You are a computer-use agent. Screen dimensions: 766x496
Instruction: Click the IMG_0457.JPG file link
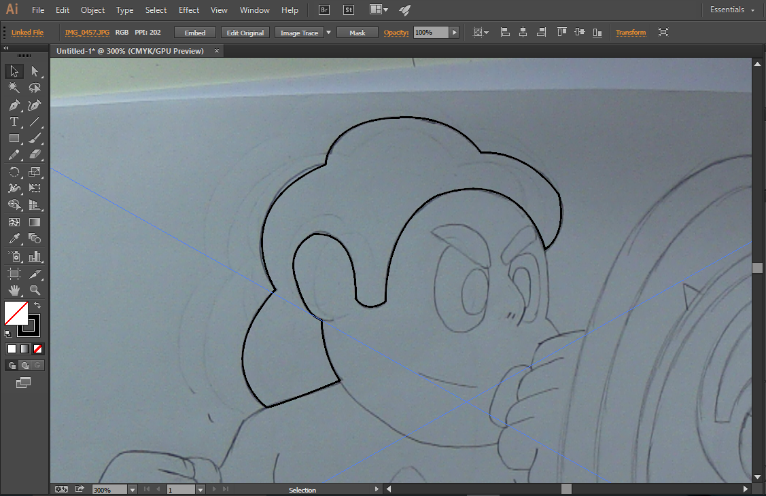click(87, 32)
